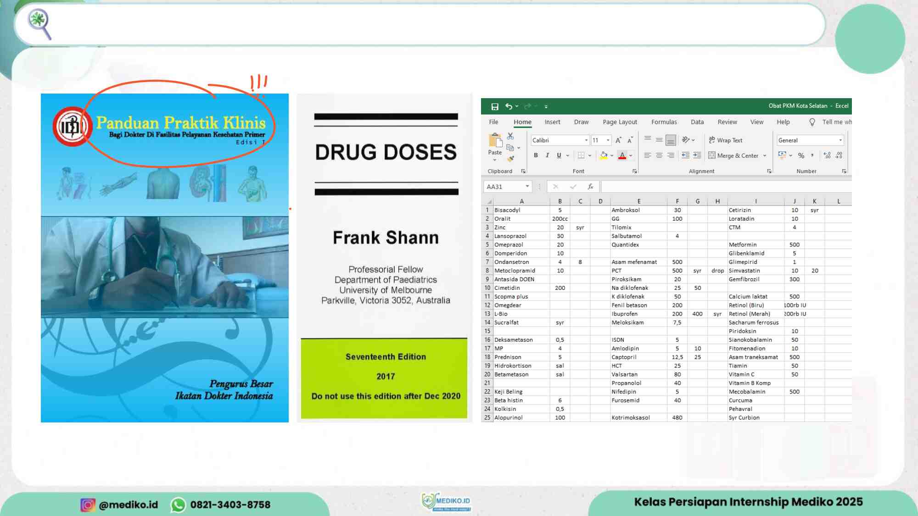Viewport: 918px width, 516px height.
Task: Decrease font size with small A icon
Action: tap(630, 140)
